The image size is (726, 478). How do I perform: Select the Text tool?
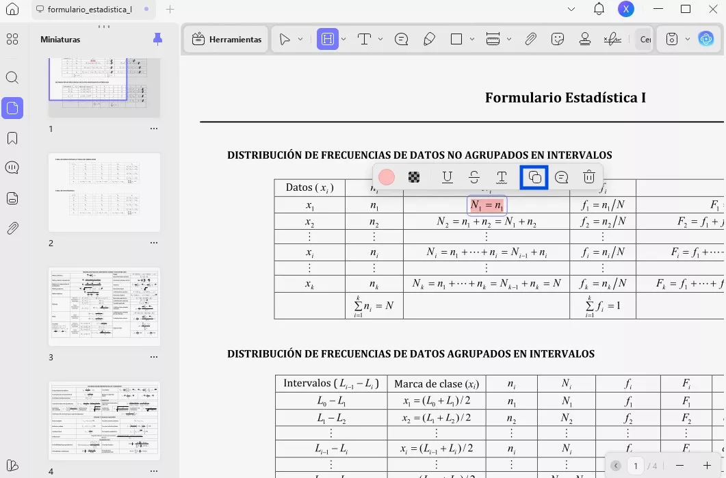tap(365, 40)
